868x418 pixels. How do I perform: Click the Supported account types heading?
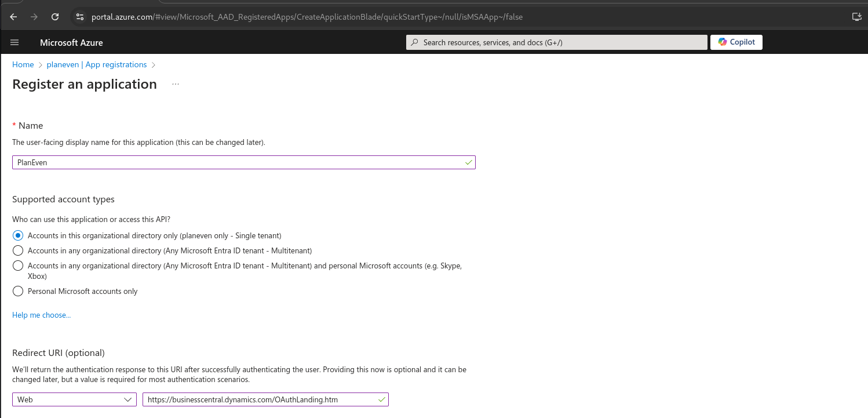(63, 199)
